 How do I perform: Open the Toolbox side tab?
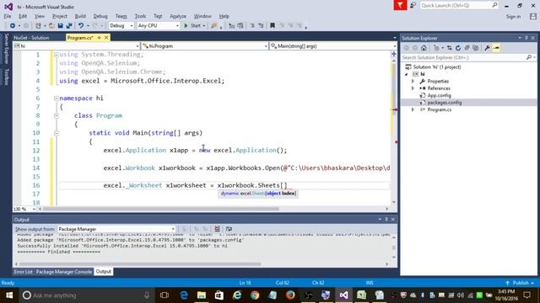(x=6, y=77)
